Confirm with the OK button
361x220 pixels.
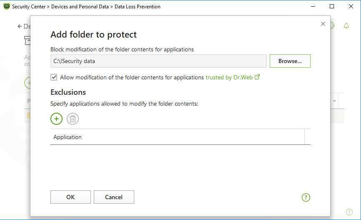pos(70,197)
